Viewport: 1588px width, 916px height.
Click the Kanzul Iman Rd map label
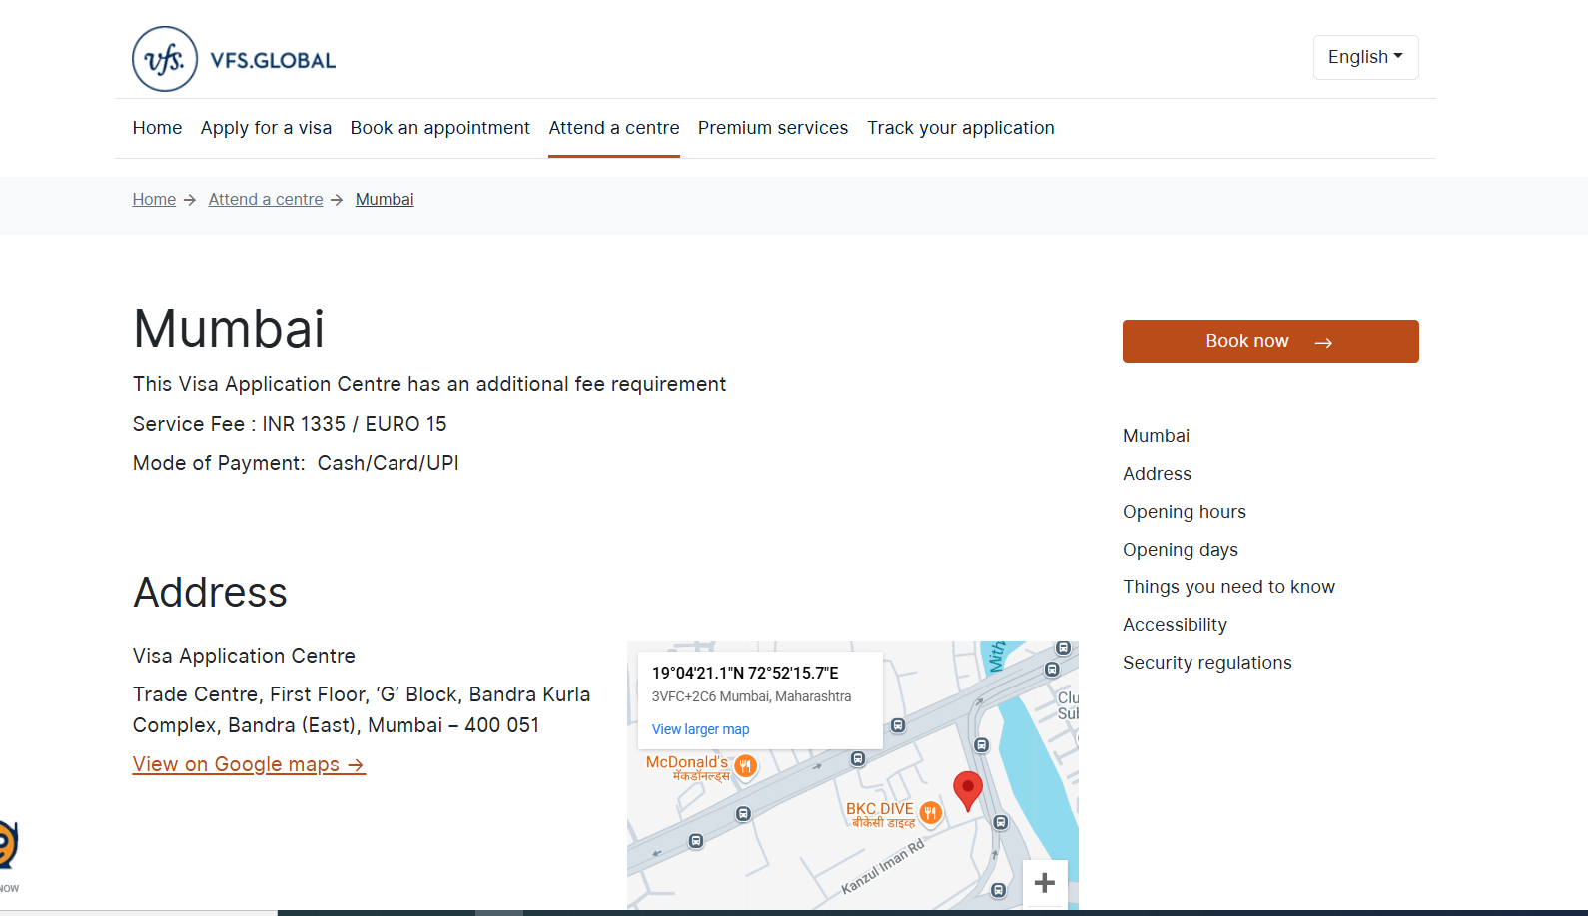click(x=883, y=866)
